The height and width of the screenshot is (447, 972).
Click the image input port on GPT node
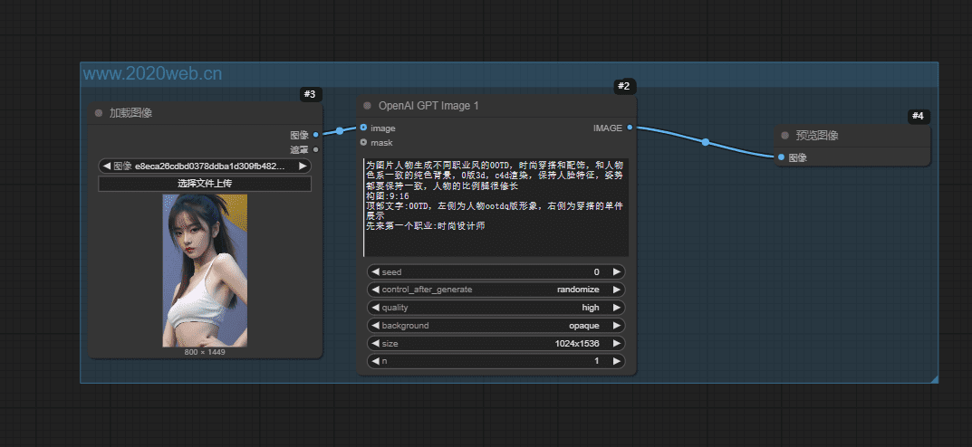[x=363, y=128]
